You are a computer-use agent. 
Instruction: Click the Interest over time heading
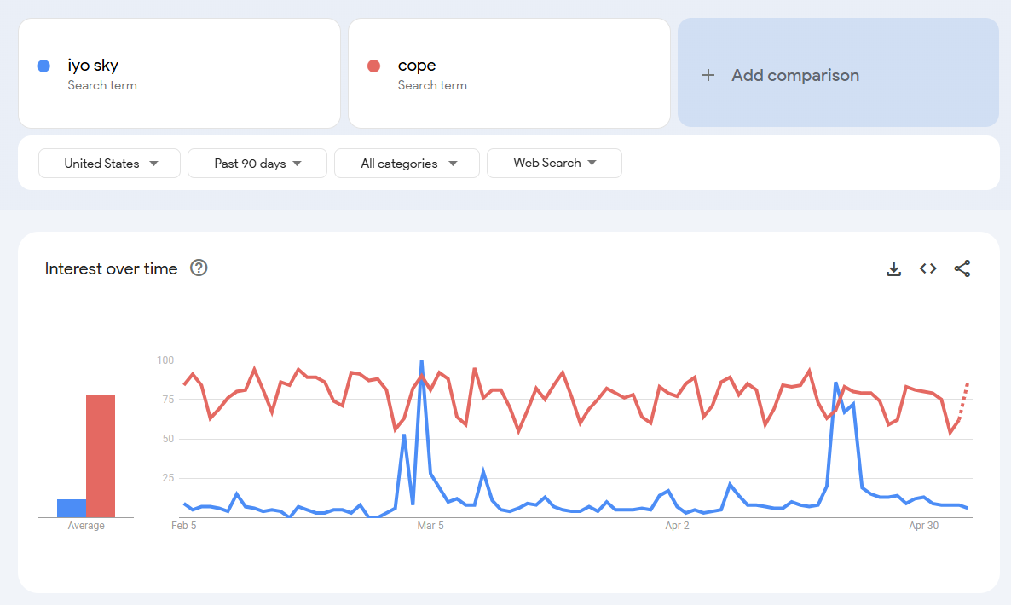pyautogui.click(x=111, y=269)
